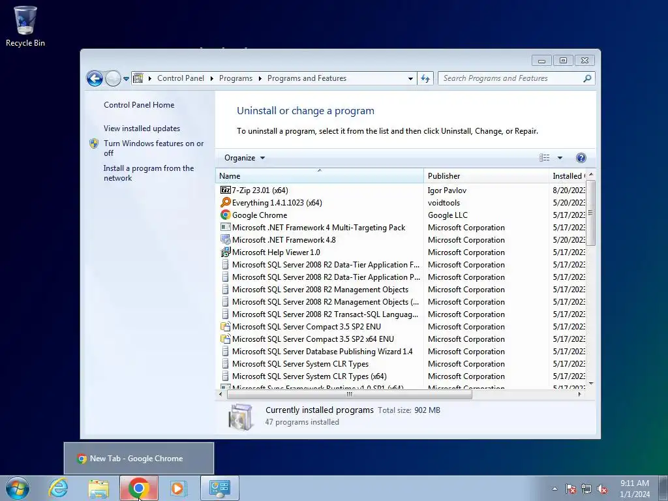Select SQL Server 2008 R2 Transact-SQL Language row
The image size is (668, 501).
401,314
